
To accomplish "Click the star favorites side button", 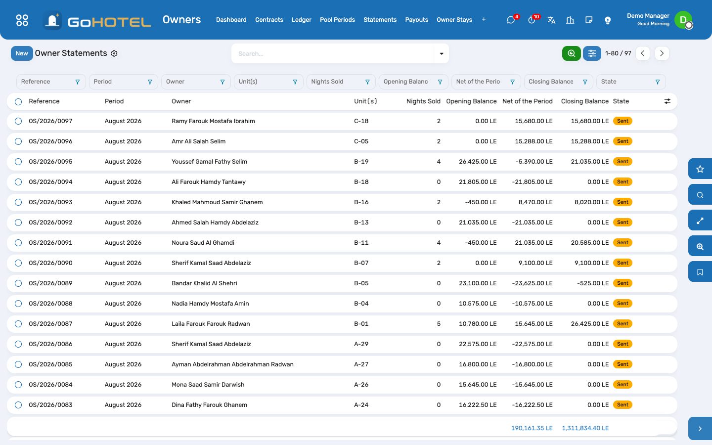I will [x=700, y=169].
